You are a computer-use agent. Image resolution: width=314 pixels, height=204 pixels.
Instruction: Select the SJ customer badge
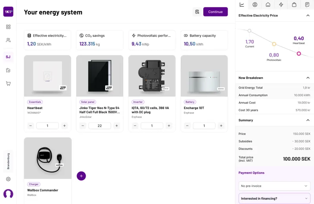(x=8, y=57)
